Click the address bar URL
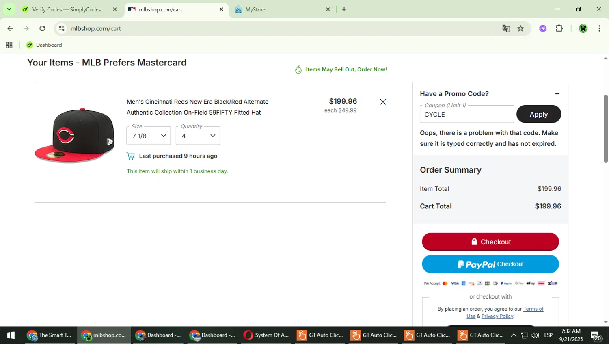The width and height of the screenshot is (609, 344). tap(96, 28)
